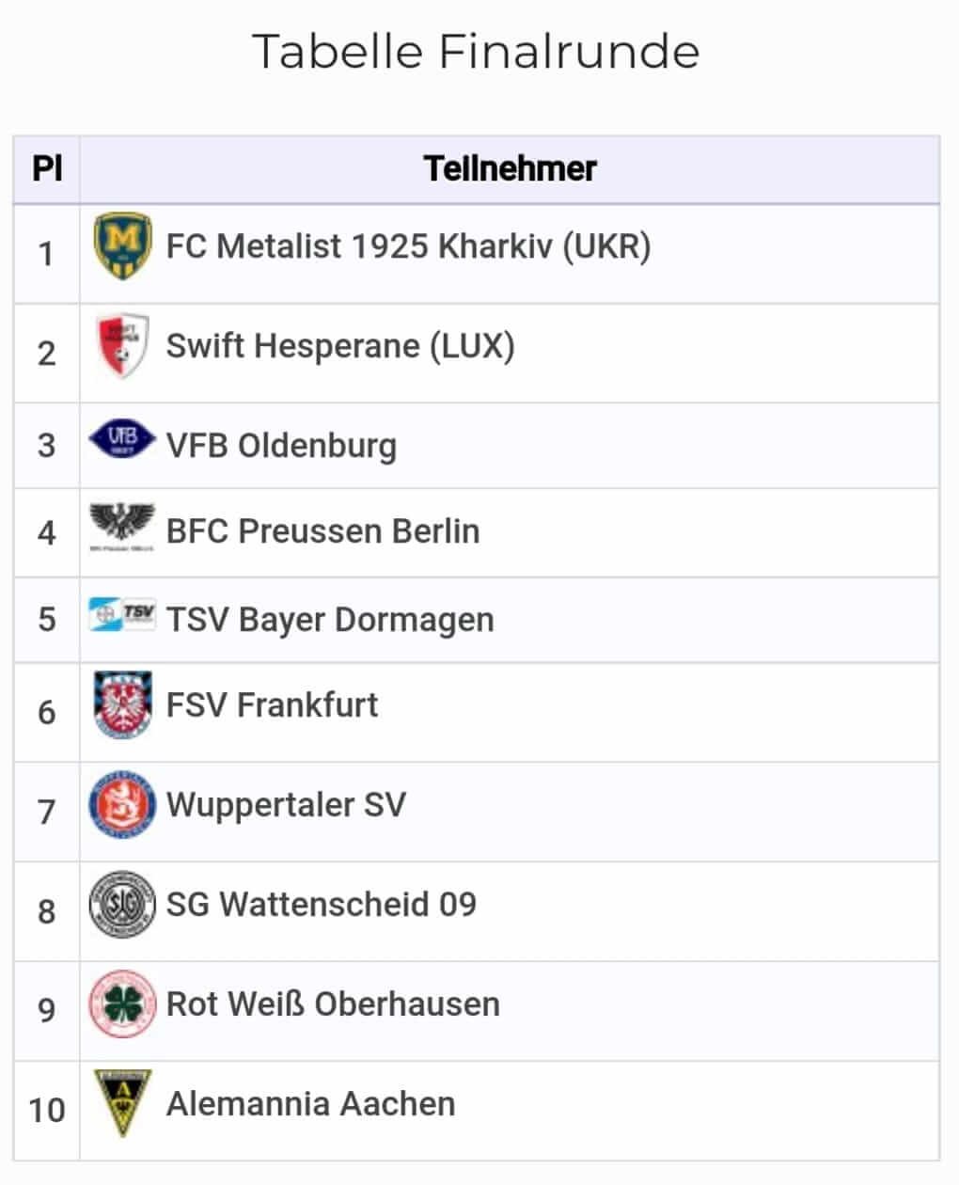Click the FC Metalist 1925 Kharkiv crest
The image size is (959, 1185).
pos(123,246)
